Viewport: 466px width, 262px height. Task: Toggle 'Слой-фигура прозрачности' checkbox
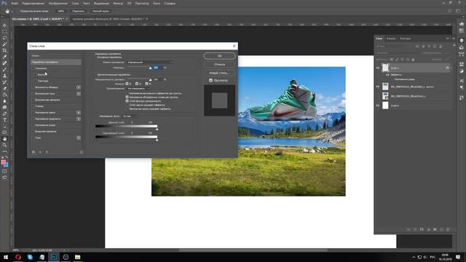click(x=127, y=101)
